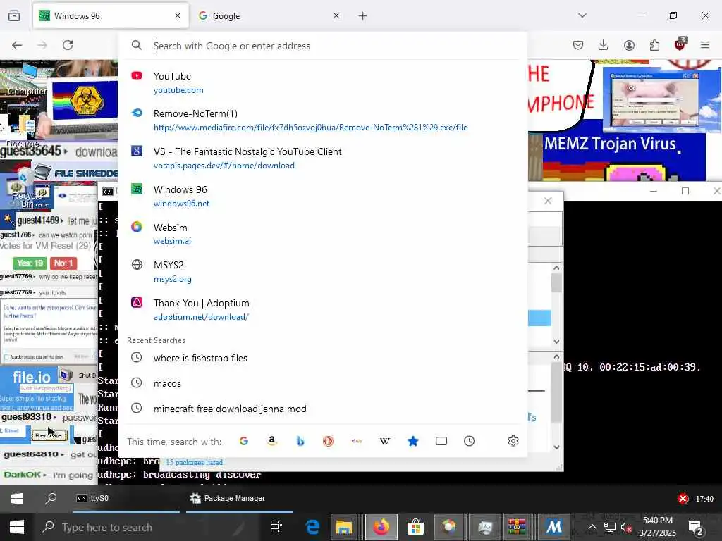Select V3 Fantastic Nostalgic YouTube Client suggestion
Viewport: 722px width, 541px height.
[x=322, y=158]
